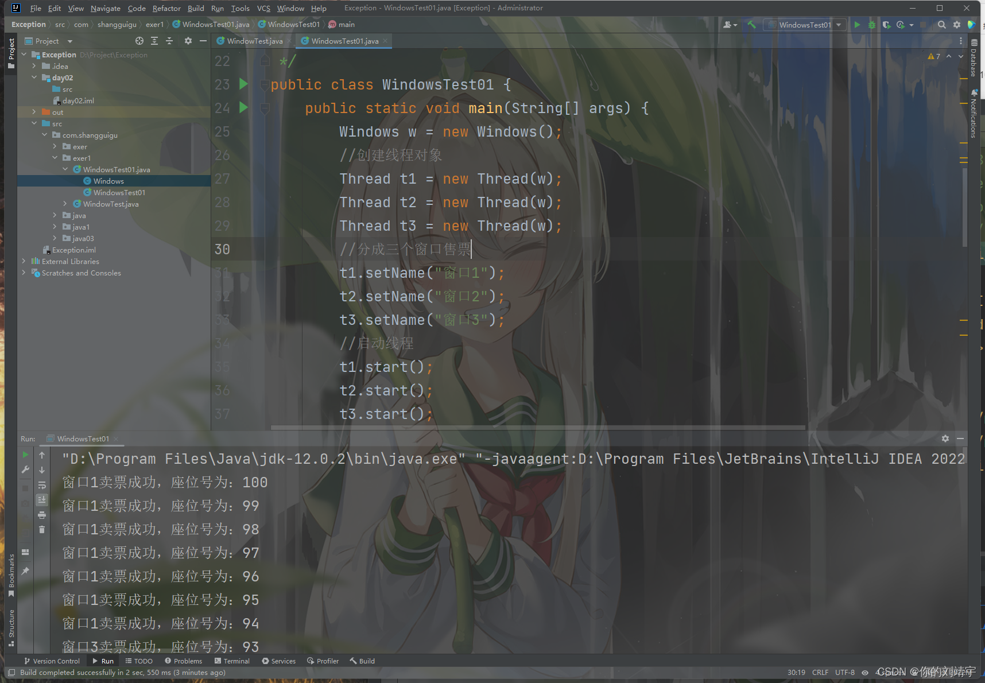Open Project panel options gear
985x683 pixels.
(x=188, y=41)
